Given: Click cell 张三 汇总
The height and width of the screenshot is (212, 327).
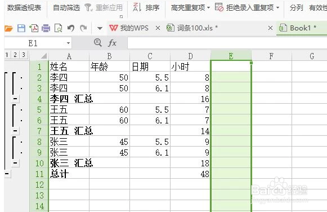Looking at the screenshot, I should click(69, 163).
